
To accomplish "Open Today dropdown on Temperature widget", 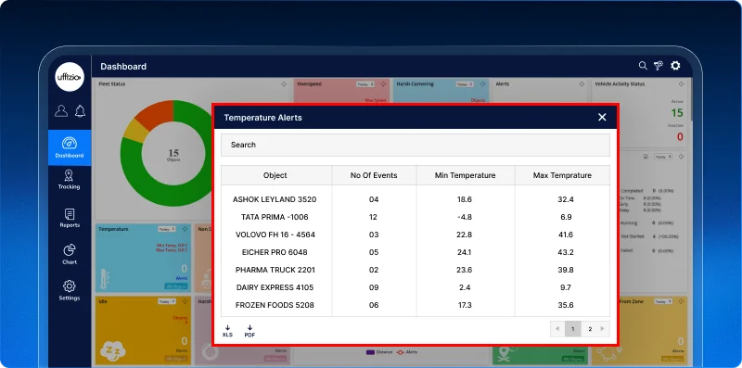I will click(167, 229).
